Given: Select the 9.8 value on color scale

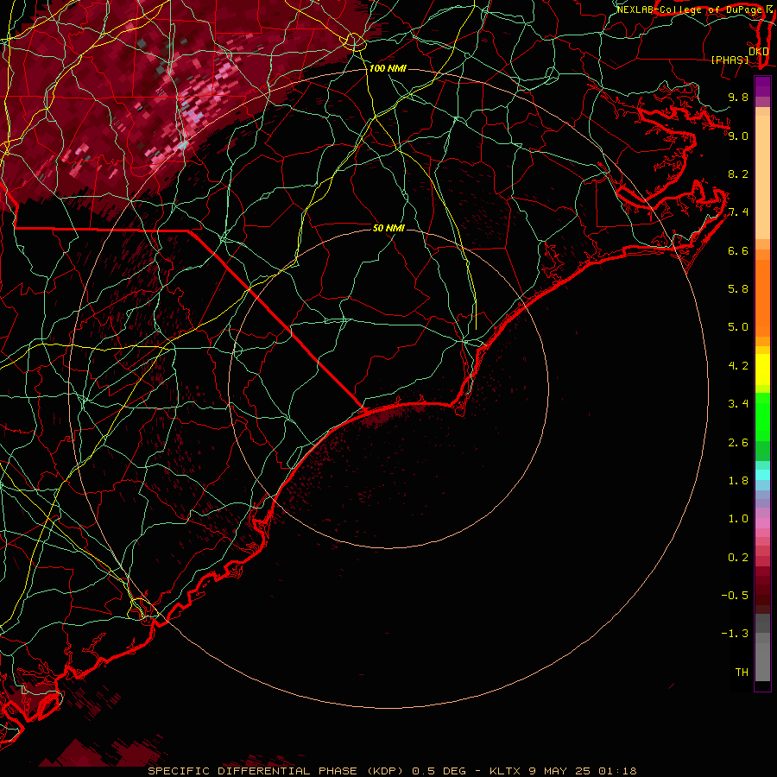Looking at the screenshot, I should pos(738,97).
